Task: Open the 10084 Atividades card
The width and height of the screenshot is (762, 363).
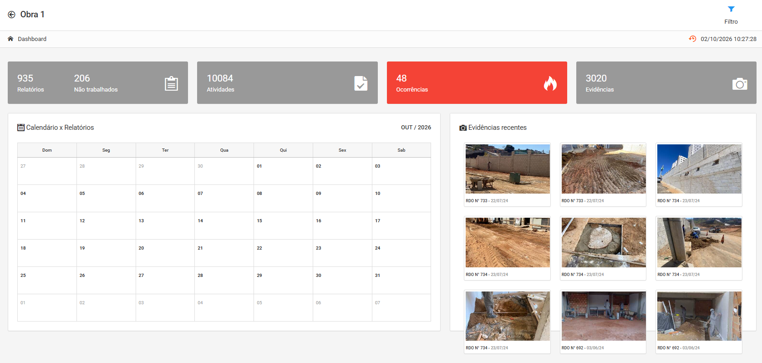Action: [x=287, y=82]
